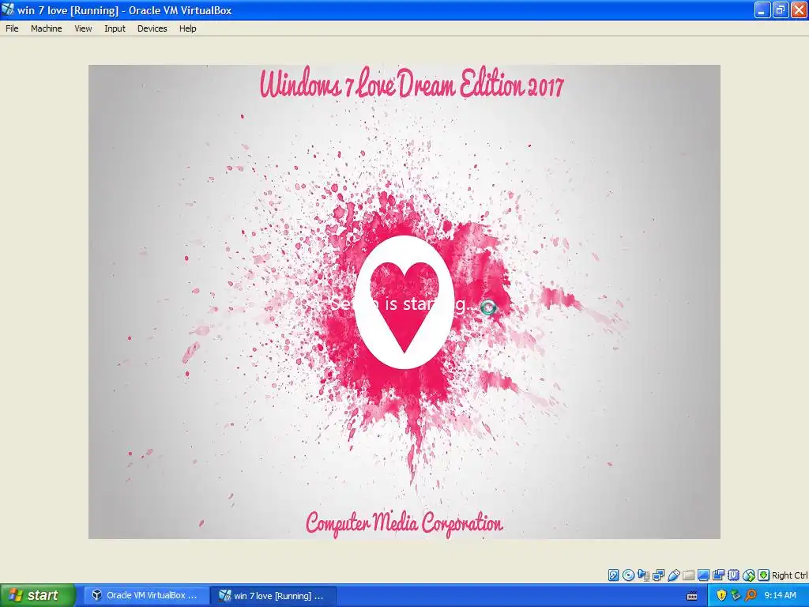Close the VirtualBox VM window
Screen dimensions: 809x607
point(798,9)
